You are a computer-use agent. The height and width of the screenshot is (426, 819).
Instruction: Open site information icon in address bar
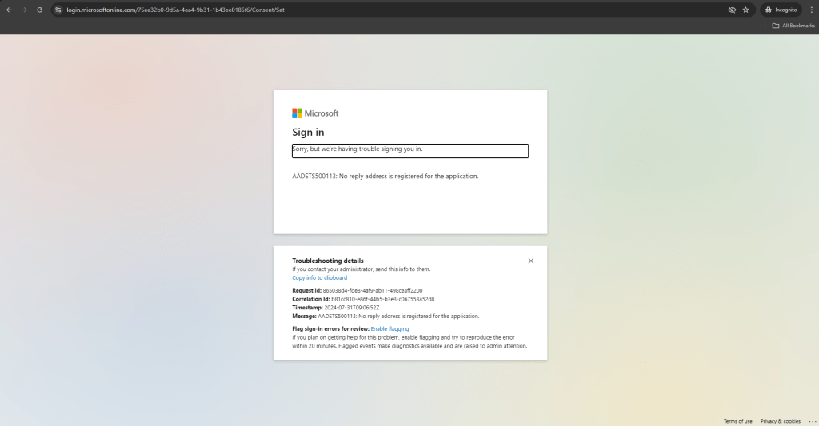click(x=58, y=10)
